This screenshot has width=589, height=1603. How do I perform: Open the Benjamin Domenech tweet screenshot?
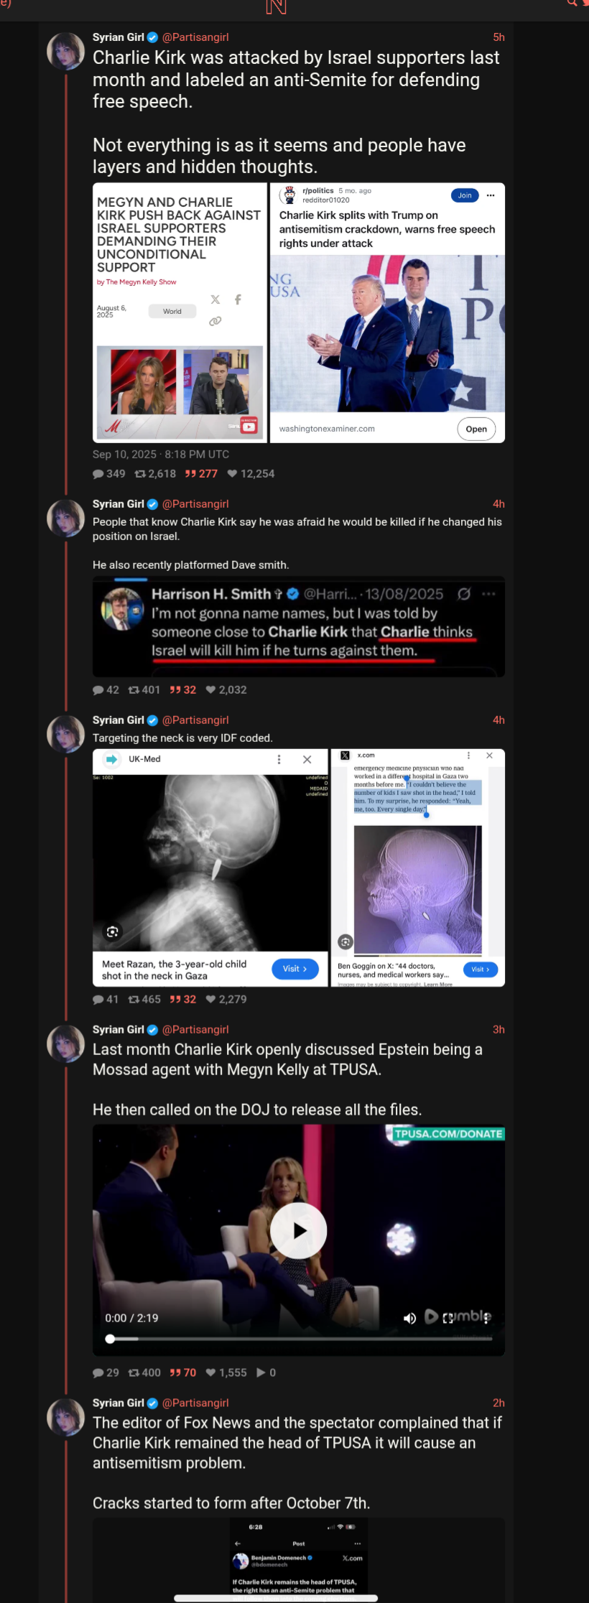click(x=299, y=1560)
